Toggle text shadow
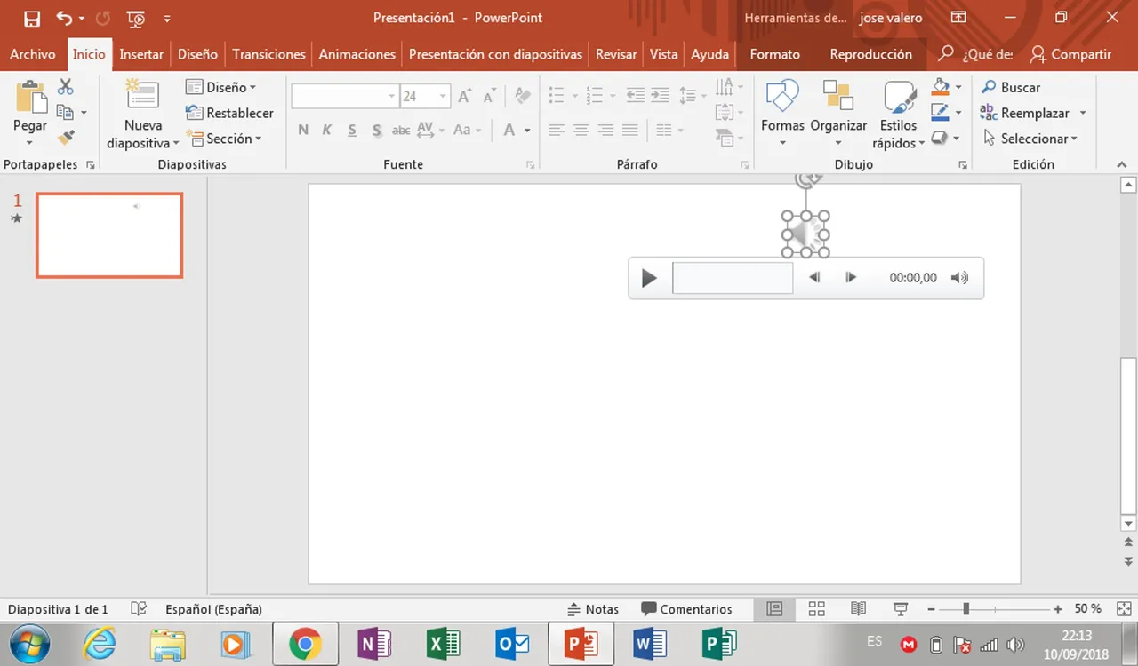 click(377, 130)
